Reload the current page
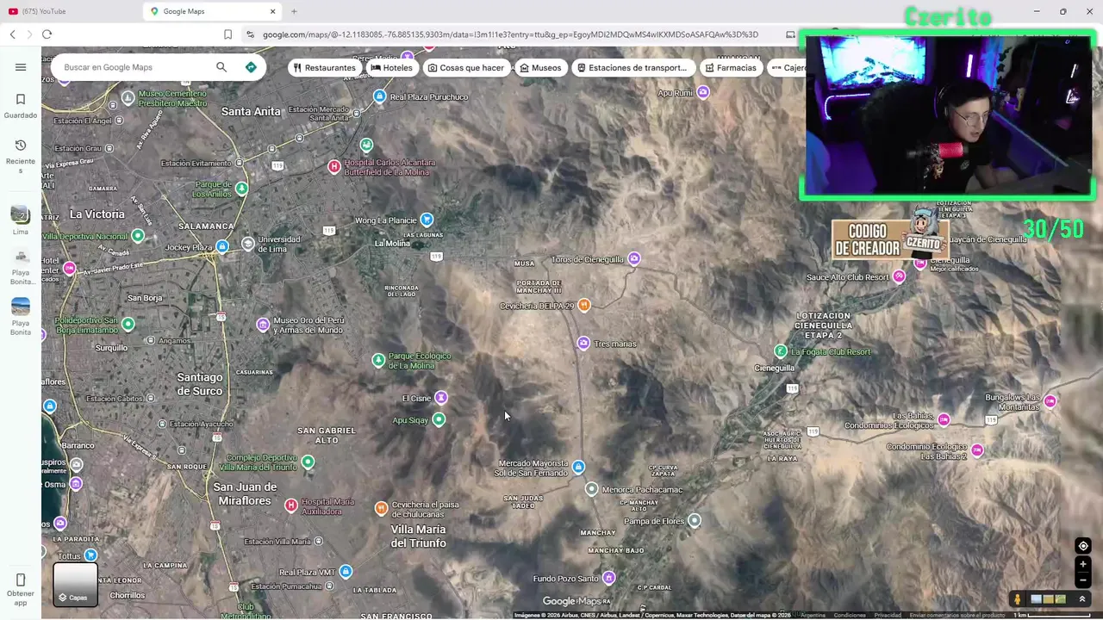 point(47,34)
